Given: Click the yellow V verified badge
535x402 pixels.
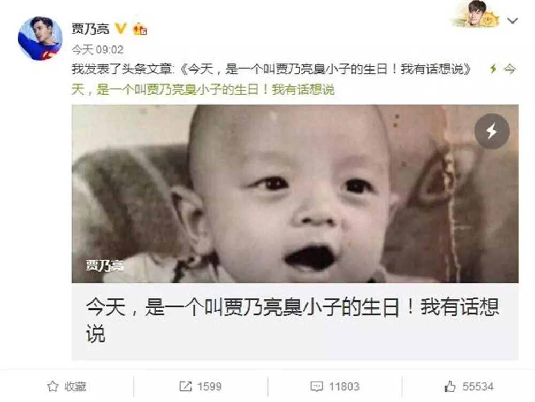Looking at the screenshot, I should [120, 29].
